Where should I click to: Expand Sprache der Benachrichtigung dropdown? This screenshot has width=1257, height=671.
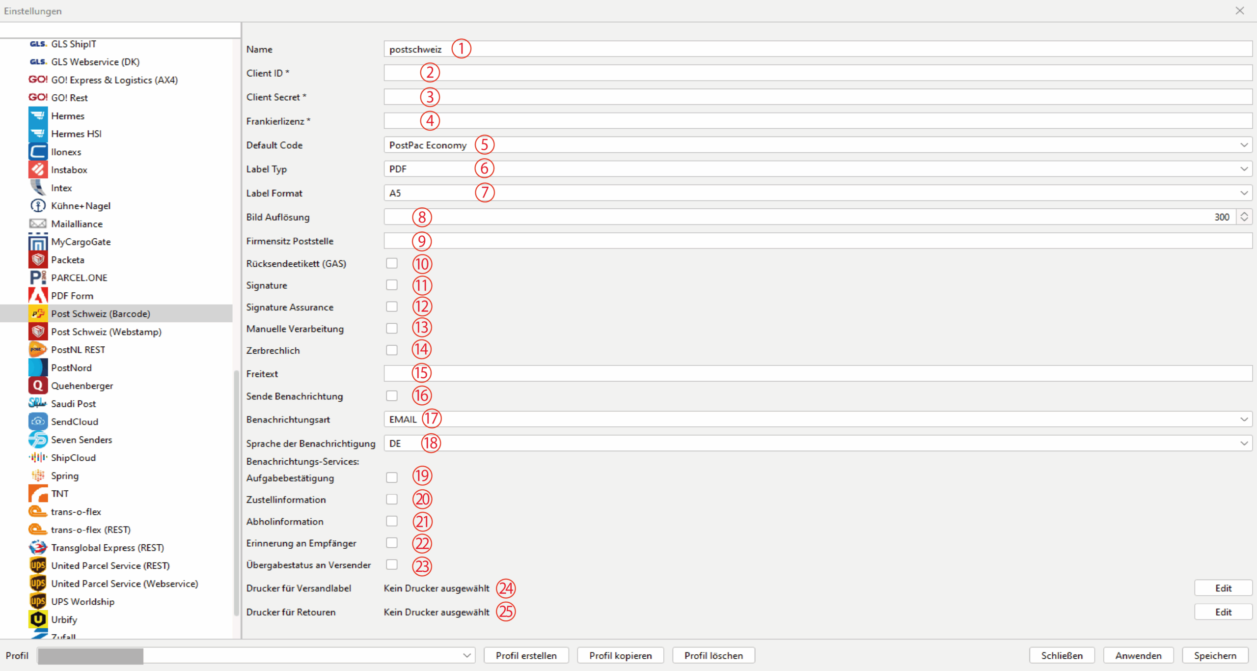[818, 444]
